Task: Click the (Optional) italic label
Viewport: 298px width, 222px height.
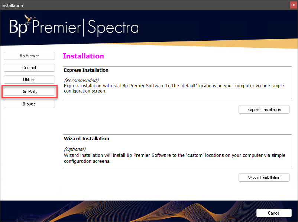Action: pyautogui.click(x=75, y=149)
